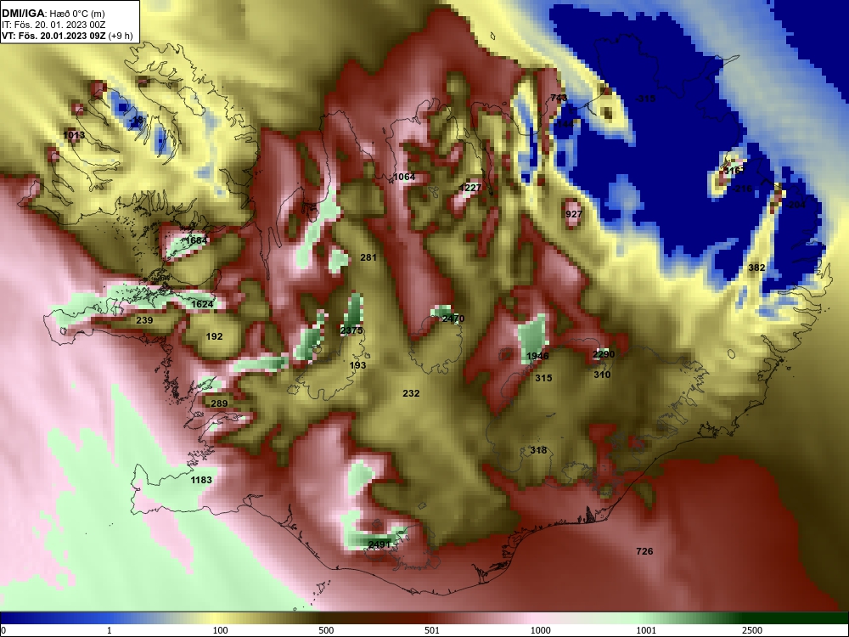Click the 232 value label
The width and height of the screenshot is (849, 637).
[411, 394]
